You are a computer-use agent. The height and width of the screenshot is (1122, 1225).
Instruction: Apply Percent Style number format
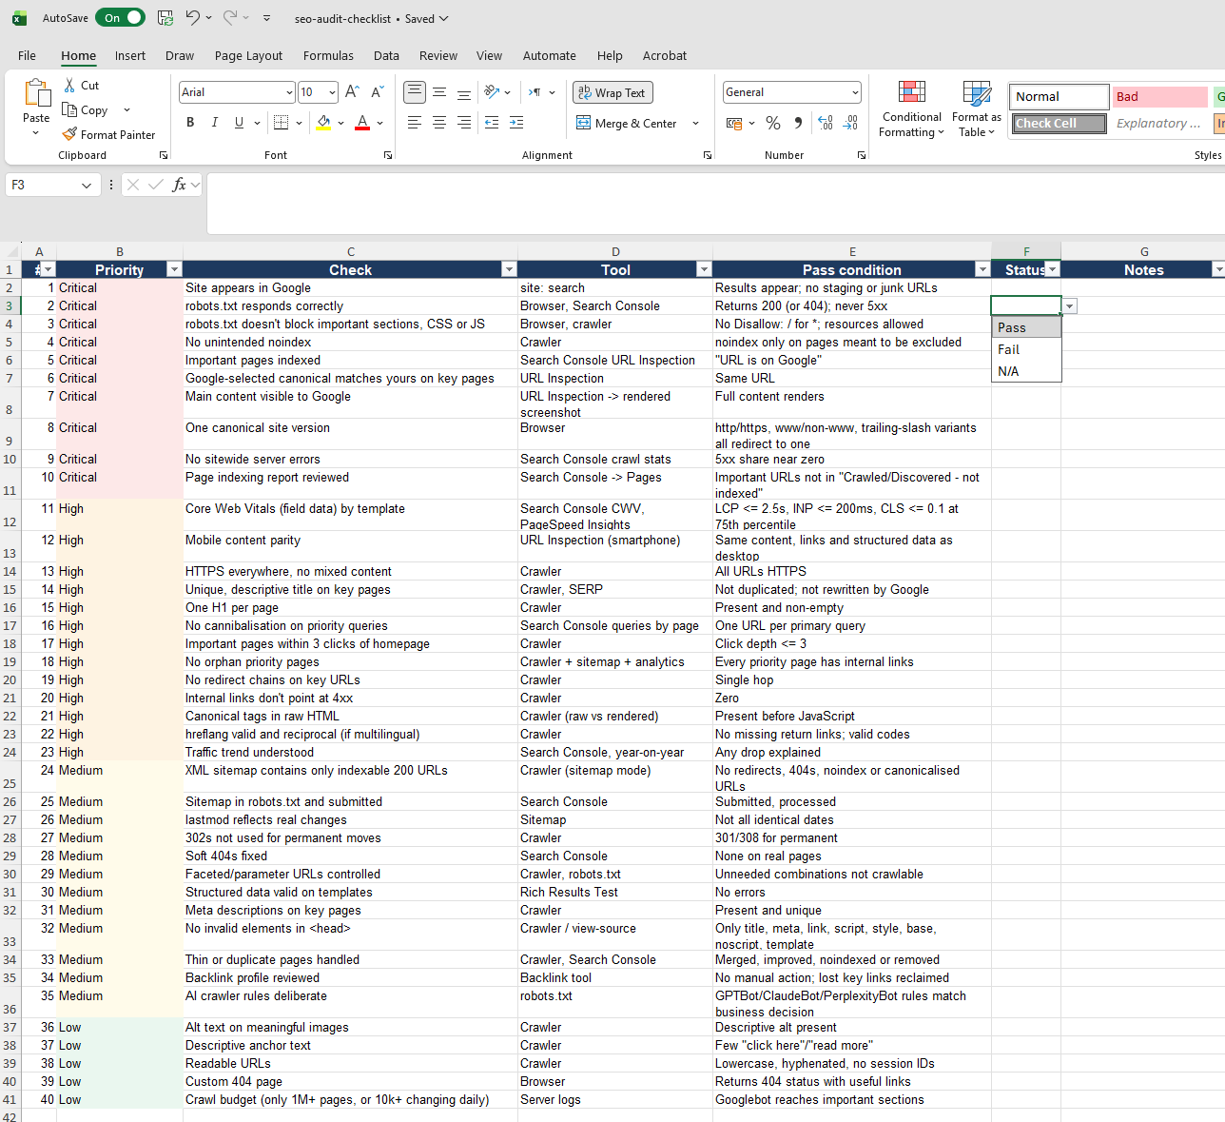pyautogui.click(x=773, y=123)
